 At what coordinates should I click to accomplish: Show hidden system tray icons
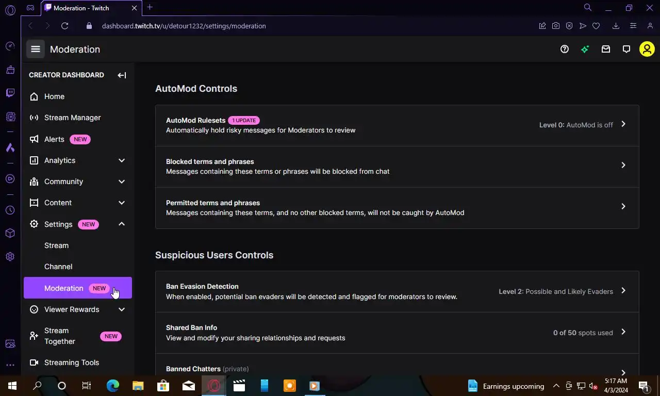556,386
